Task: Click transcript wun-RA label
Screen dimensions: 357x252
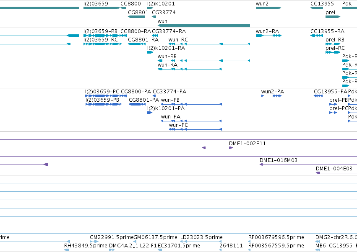Action: [x=167, y=65]
